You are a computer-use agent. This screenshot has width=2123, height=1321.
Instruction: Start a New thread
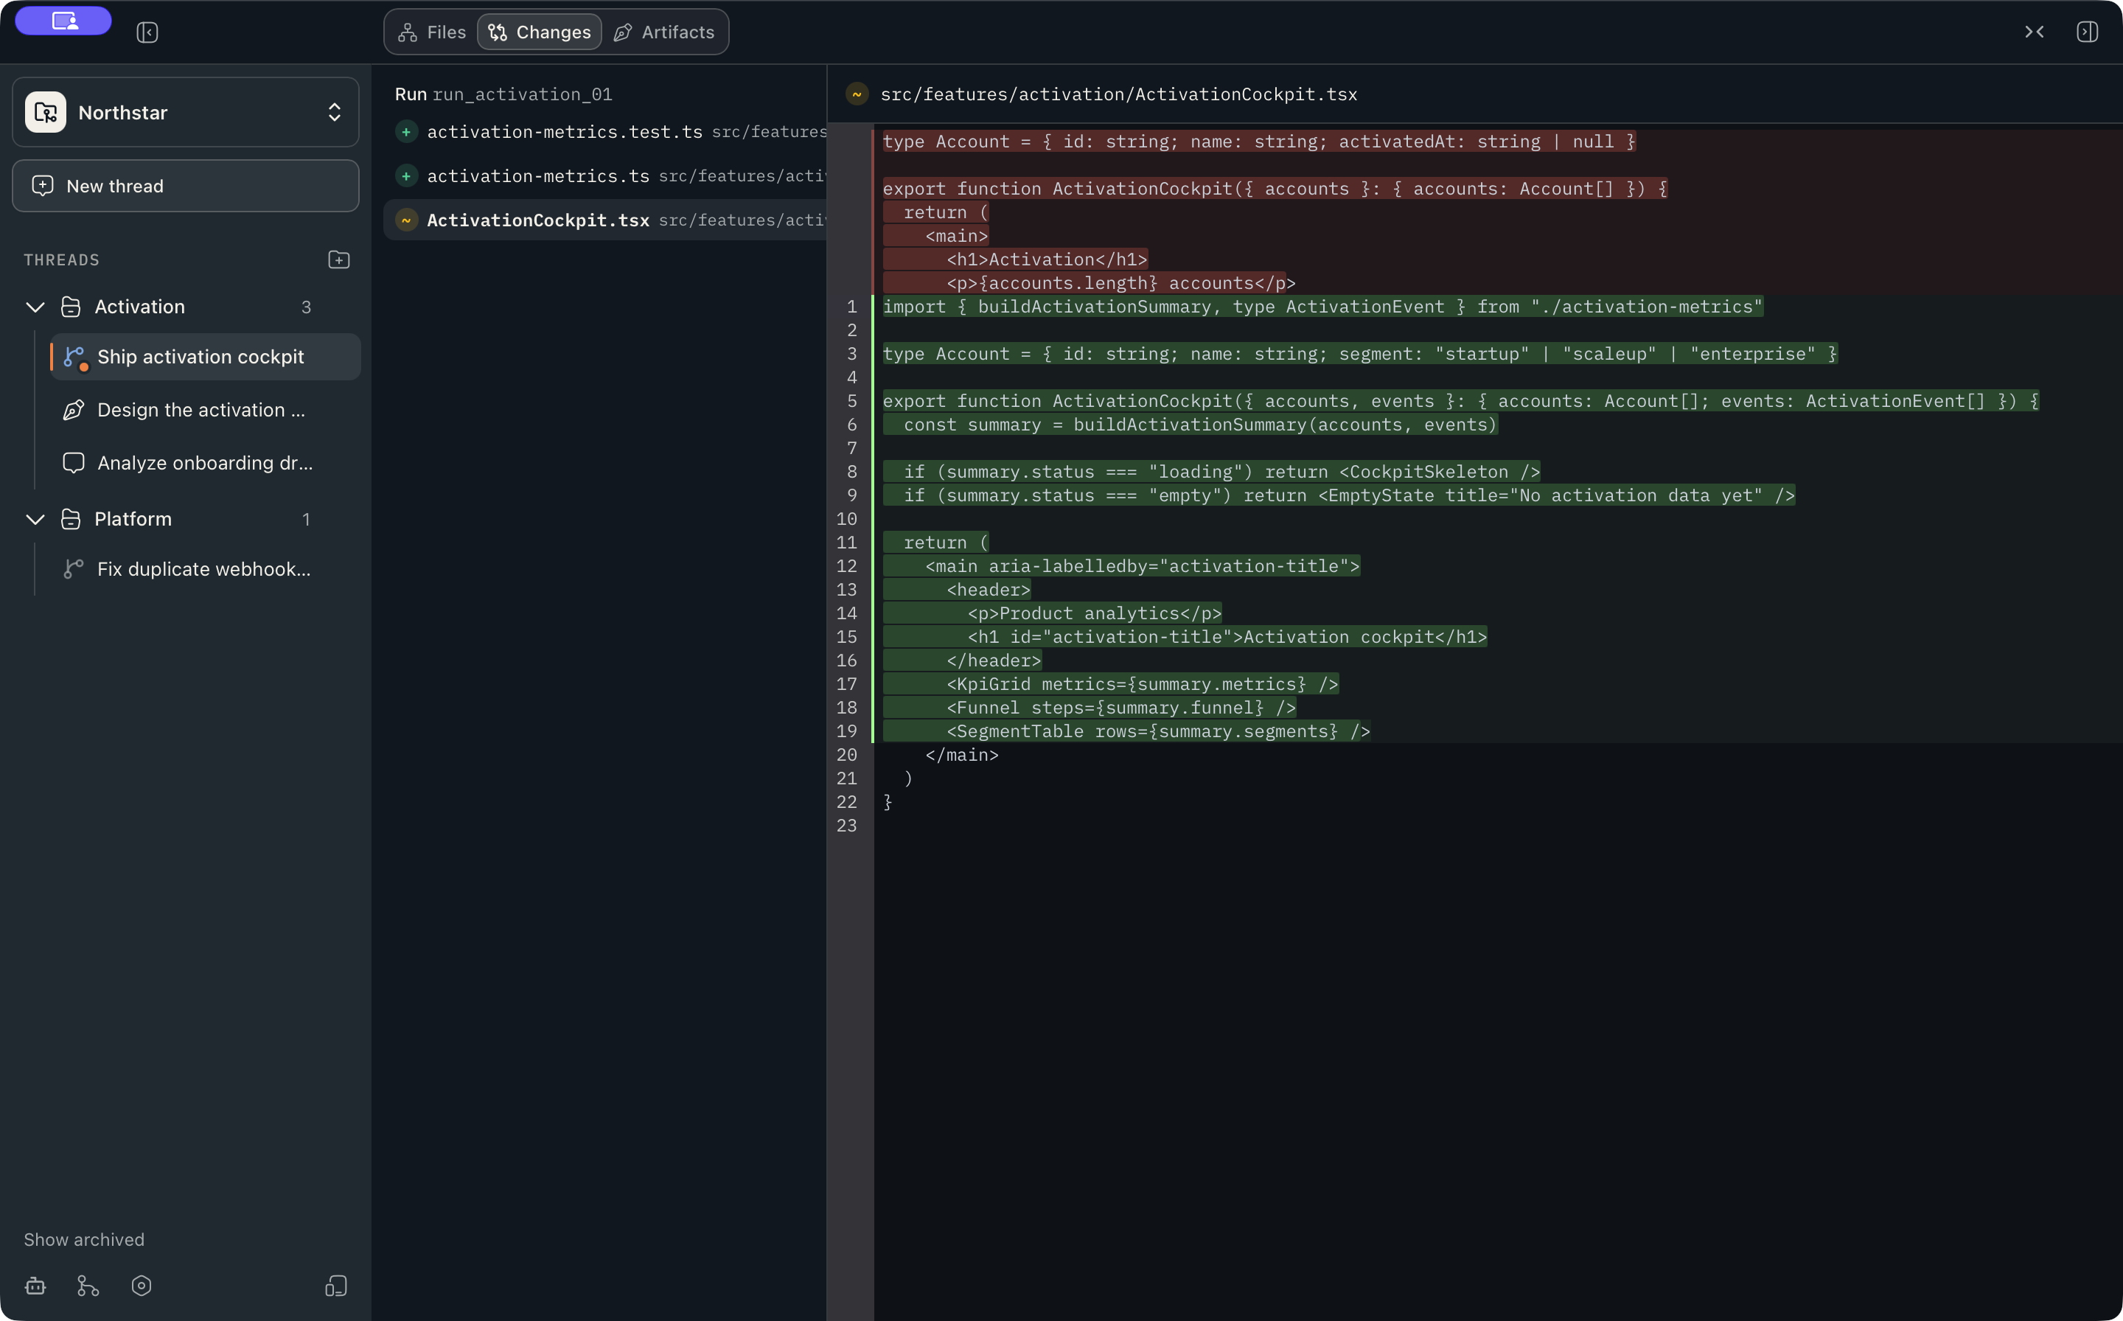point(185,185)
